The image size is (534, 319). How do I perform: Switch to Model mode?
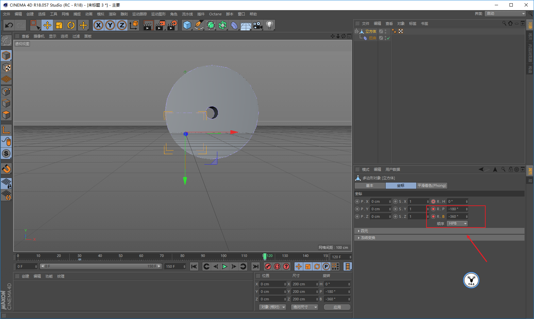click(6, 56)
